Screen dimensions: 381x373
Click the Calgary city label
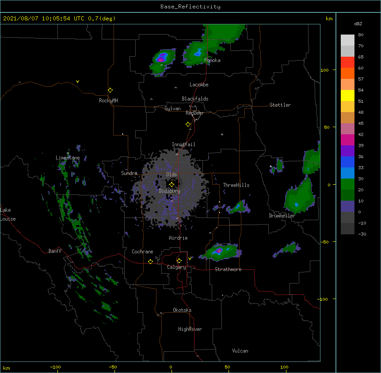pos(176,267)
